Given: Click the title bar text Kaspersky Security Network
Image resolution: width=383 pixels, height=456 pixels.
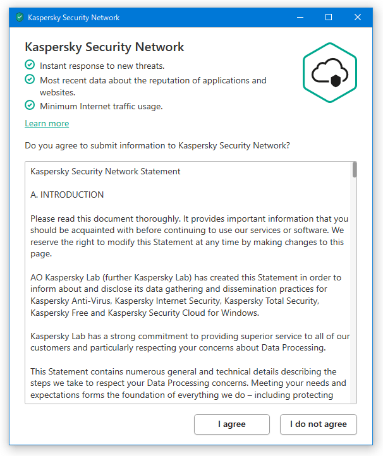Looking at the screenshot, I should [74, 18].
